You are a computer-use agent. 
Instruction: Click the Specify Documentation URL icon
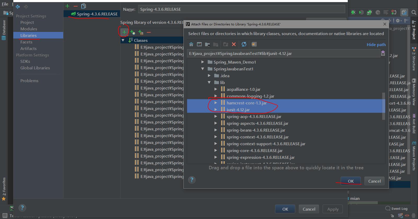(x=132, y=32)
